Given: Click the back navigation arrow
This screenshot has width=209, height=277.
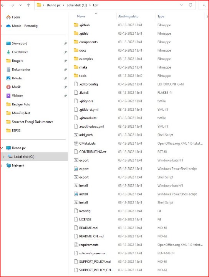Looking at the screenshot, I should click(x=3, y=5).
